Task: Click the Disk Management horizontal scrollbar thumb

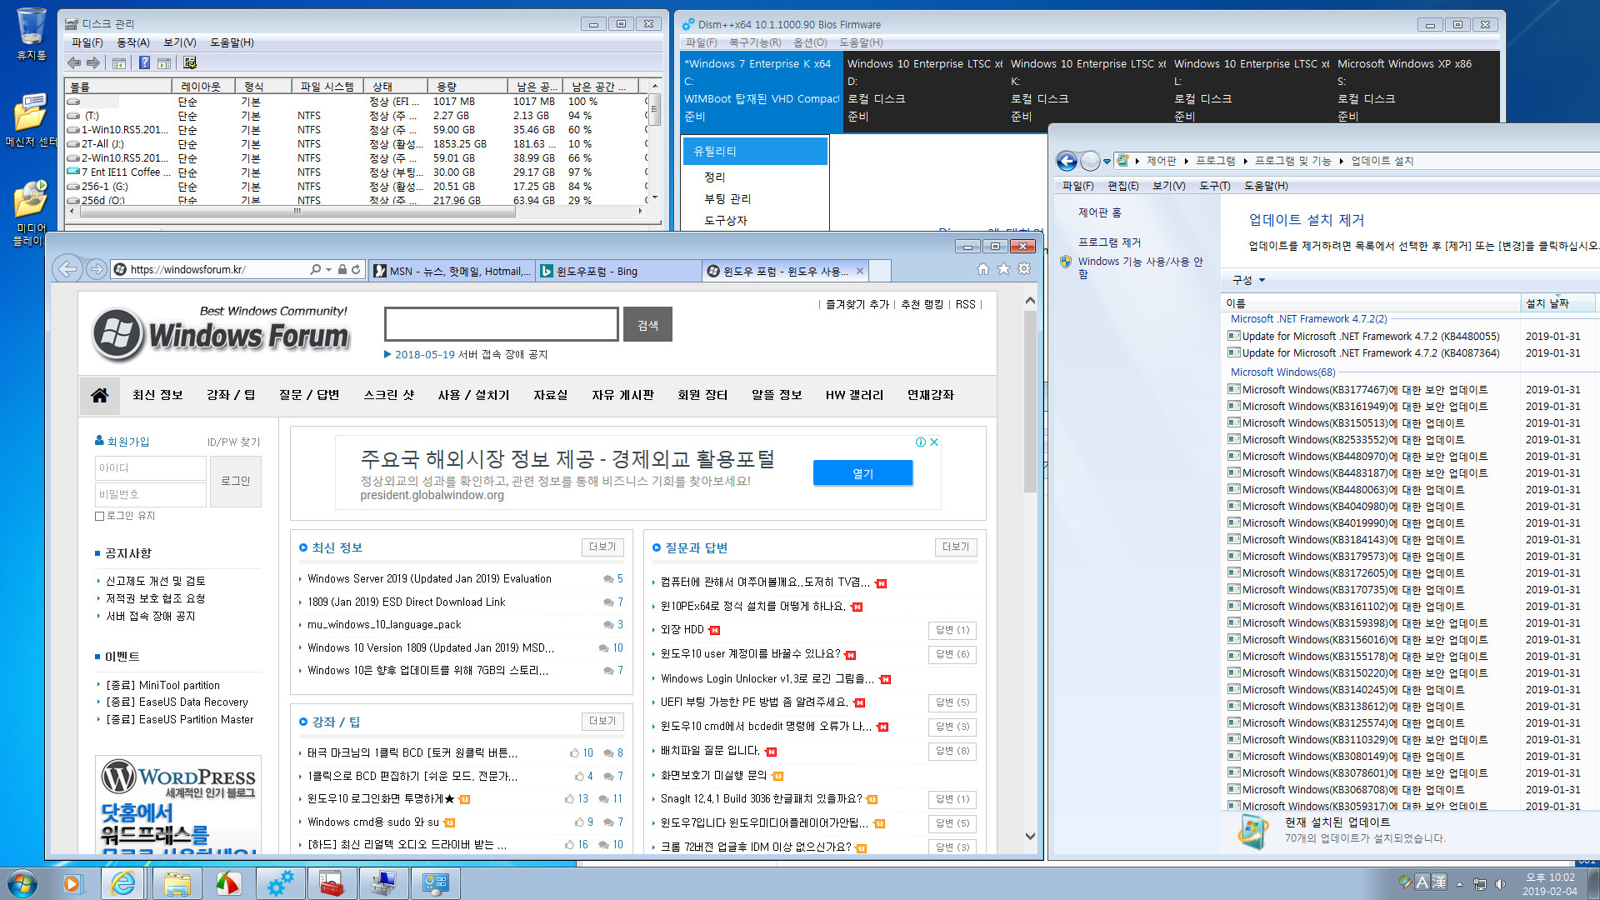Action: (x=298, y=212)
